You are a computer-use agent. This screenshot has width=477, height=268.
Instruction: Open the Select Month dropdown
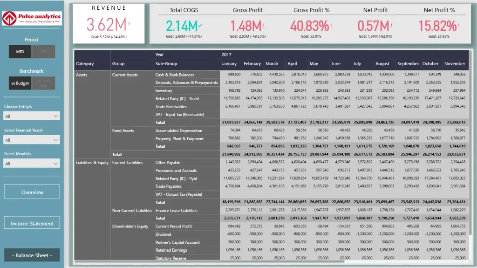(32, 164)
